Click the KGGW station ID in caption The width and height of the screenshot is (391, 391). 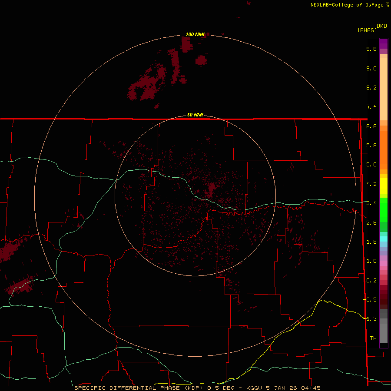click(x=254, y=388)
